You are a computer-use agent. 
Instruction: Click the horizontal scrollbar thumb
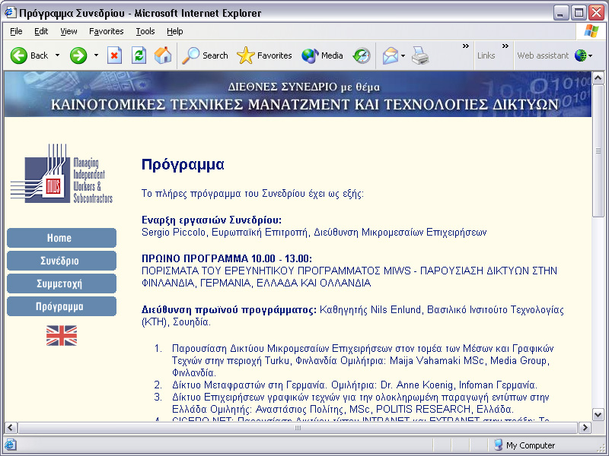(298, 428)
